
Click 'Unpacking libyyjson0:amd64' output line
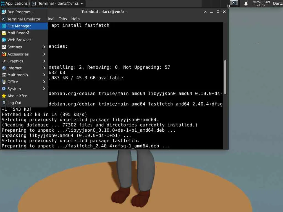tap(66, 135)
